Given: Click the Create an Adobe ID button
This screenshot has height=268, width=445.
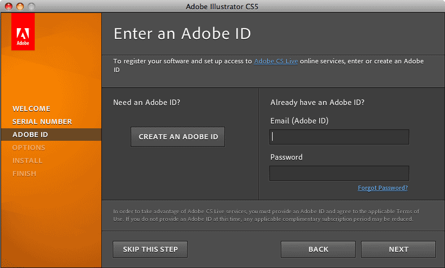Looking at the screenshot, I should tap(178, 136).
